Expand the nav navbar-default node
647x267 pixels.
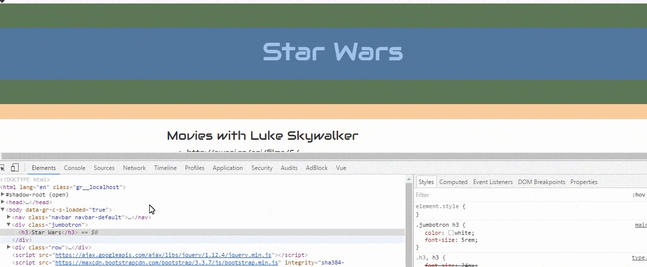point(9,217)
